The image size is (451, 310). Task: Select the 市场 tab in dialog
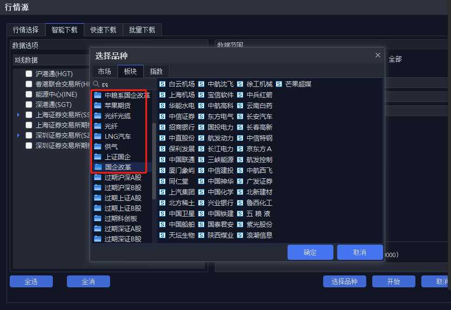105,71
